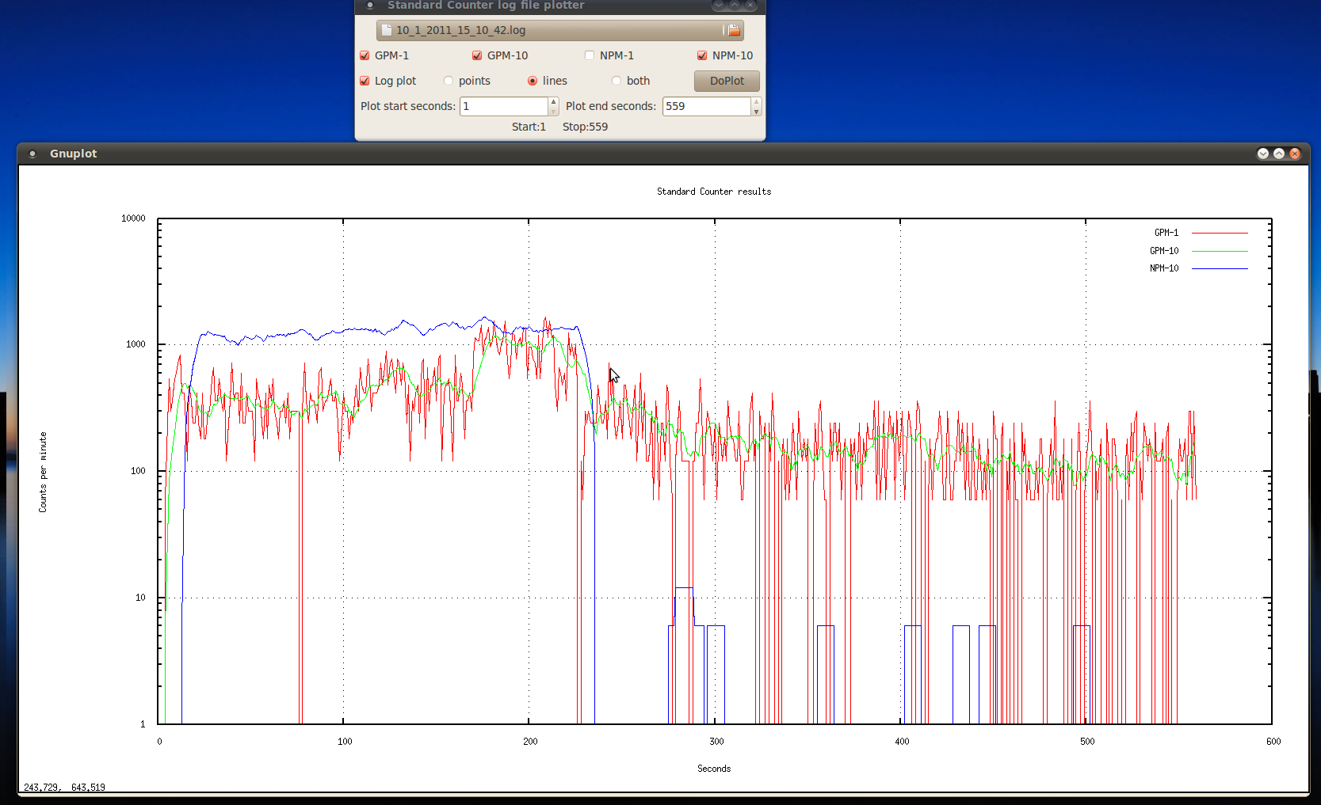Maximize the Gnuplot window
The image size is (1321, 805).
(x=1279, y=154)
